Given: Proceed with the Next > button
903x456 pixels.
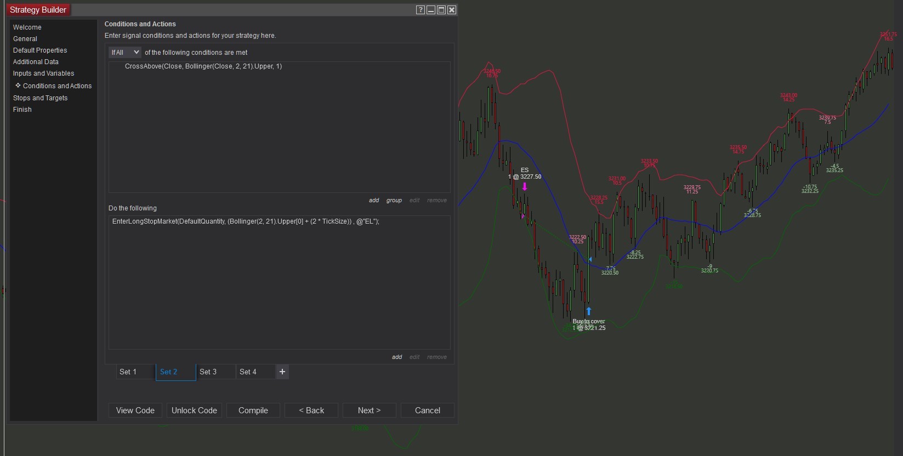Looking at the screenshot, I should (x=369, y=411).
